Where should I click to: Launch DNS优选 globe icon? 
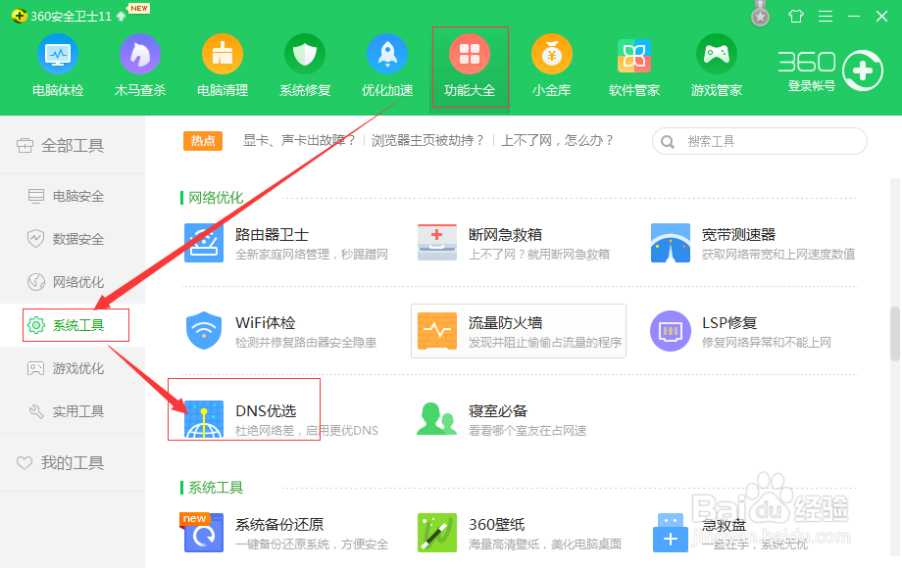(x=204, y=419)
